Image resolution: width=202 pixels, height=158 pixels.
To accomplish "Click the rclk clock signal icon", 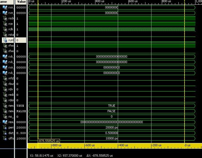I will point(5,29).
